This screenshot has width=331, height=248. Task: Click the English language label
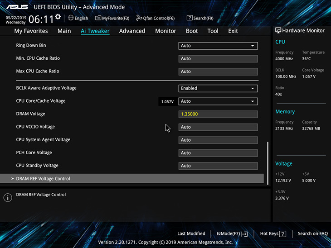[x=81, y=18]
